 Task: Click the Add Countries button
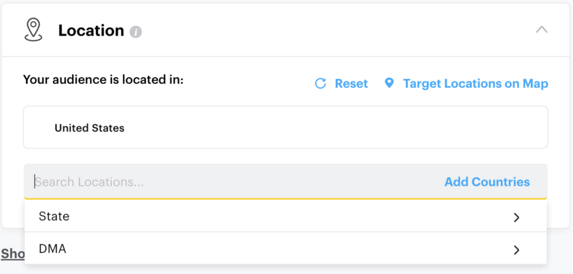tap(487, 182)
